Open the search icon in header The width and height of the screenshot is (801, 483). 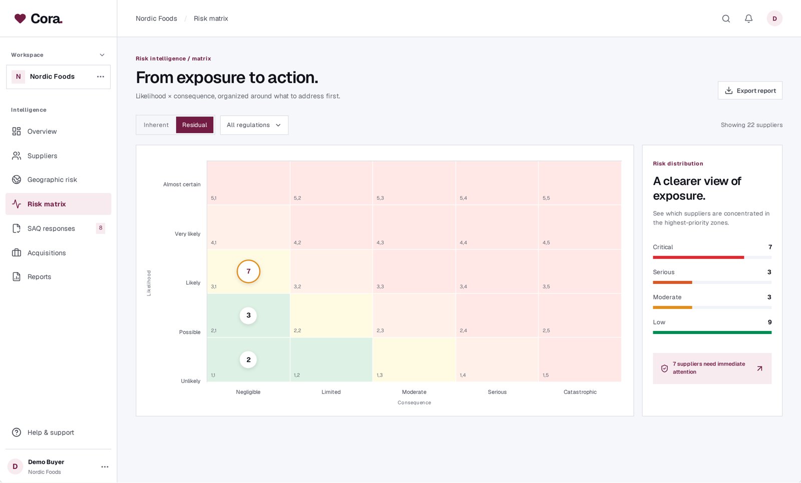click(726, 18)
